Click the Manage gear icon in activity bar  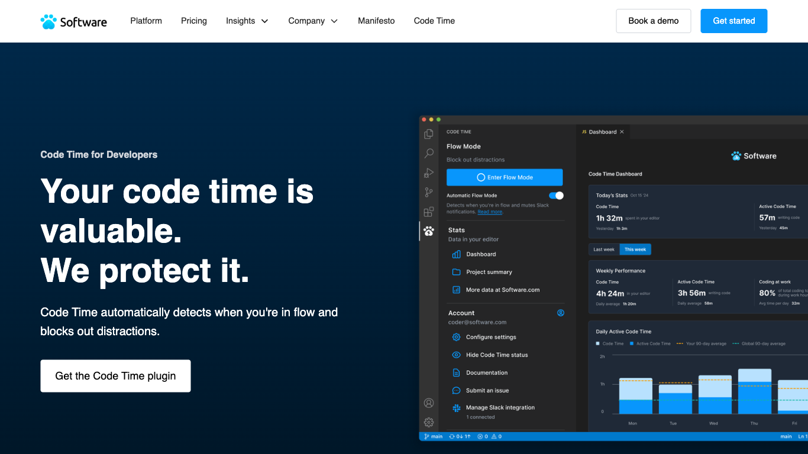pyautogui.click(x=429, y=422)
